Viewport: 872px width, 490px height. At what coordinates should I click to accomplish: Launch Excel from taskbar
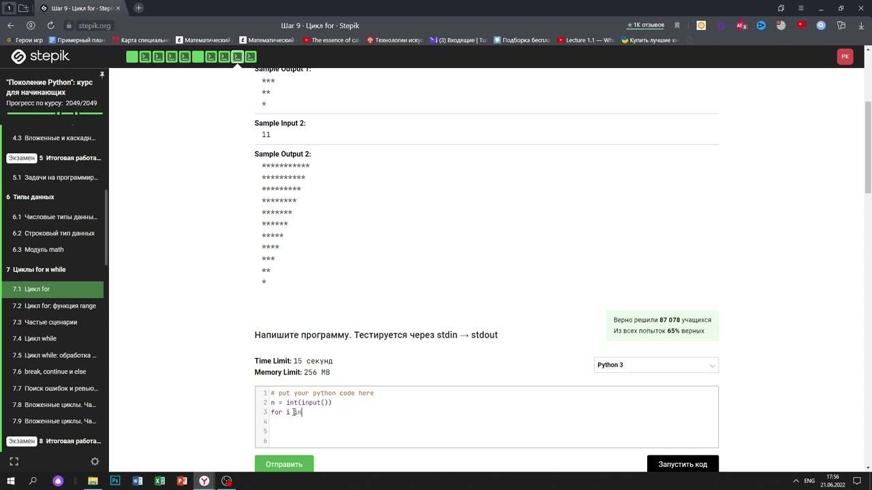(x=159, y=480)
